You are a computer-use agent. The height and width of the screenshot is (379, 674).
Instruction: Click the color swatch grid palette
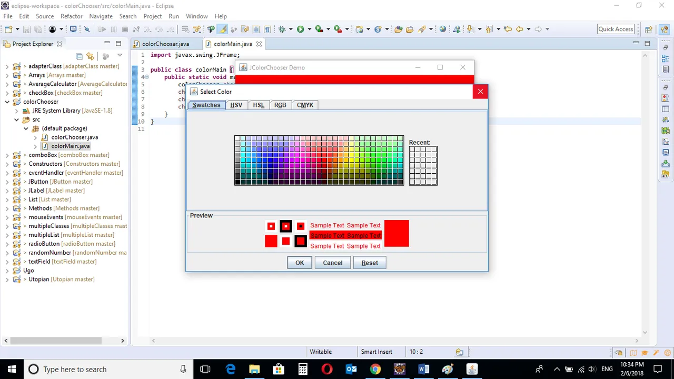point(319,161)
